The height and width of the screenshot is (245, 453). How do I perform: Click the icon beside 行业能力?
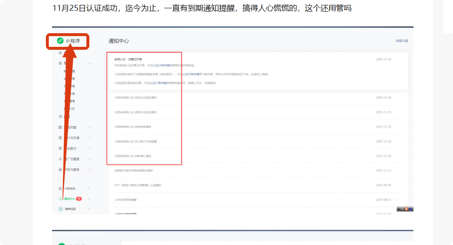(x=60, y=148)
